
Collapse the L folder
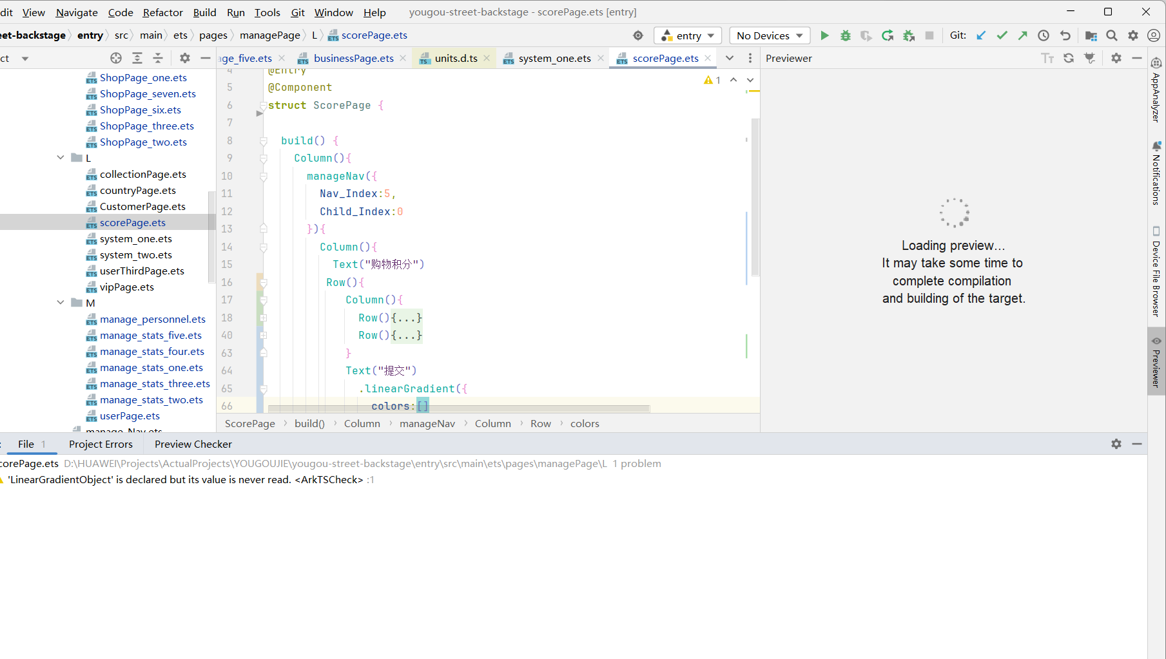tap(61, 158)
